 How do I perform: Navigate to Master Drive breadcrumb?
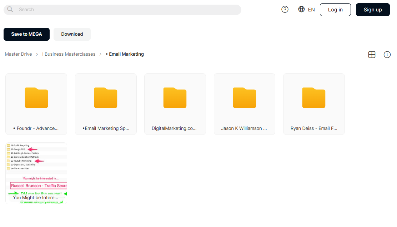[19, 54]
